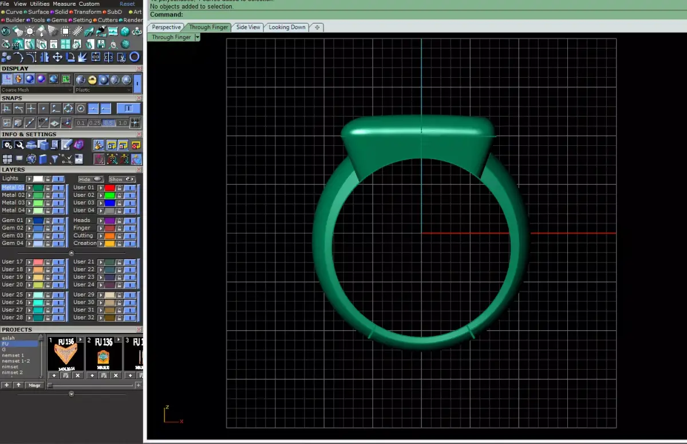687x444 pixels.
Task: Click the move four-arrow tool icon
Action: 57,57
